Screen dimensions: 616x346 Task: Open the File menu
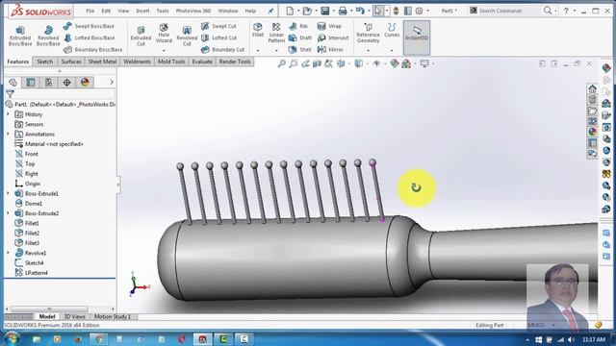90,11
